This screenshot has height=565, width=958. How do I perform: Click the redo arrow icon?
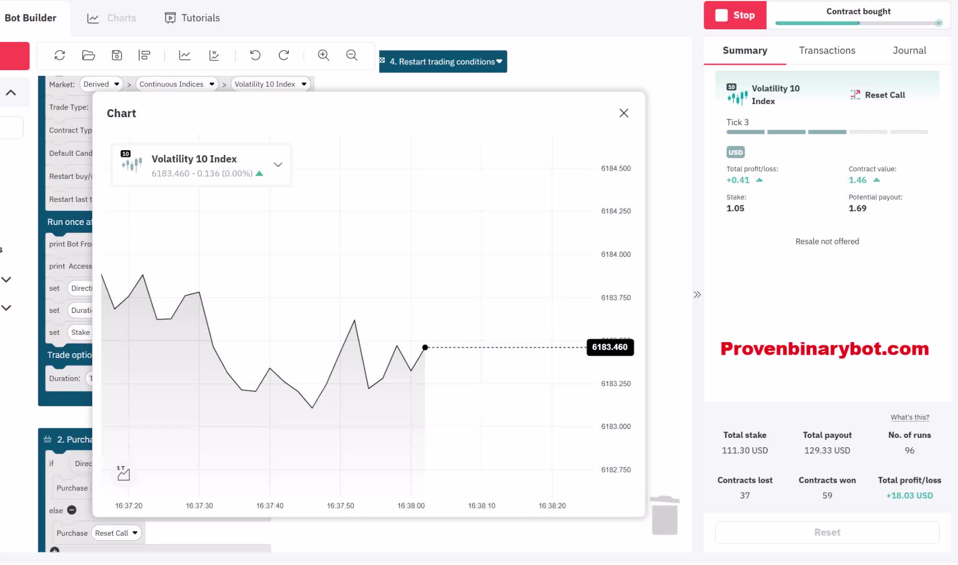point(284,55)
